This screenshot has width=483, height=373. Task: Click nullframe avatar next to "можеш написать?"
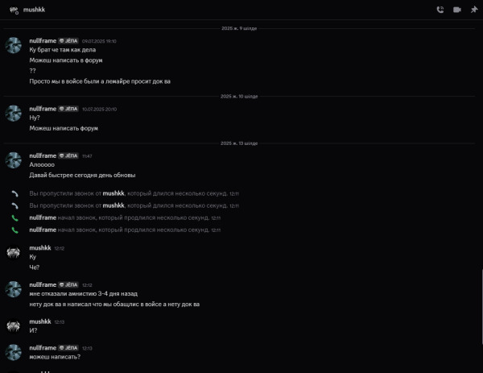[14, 352]
